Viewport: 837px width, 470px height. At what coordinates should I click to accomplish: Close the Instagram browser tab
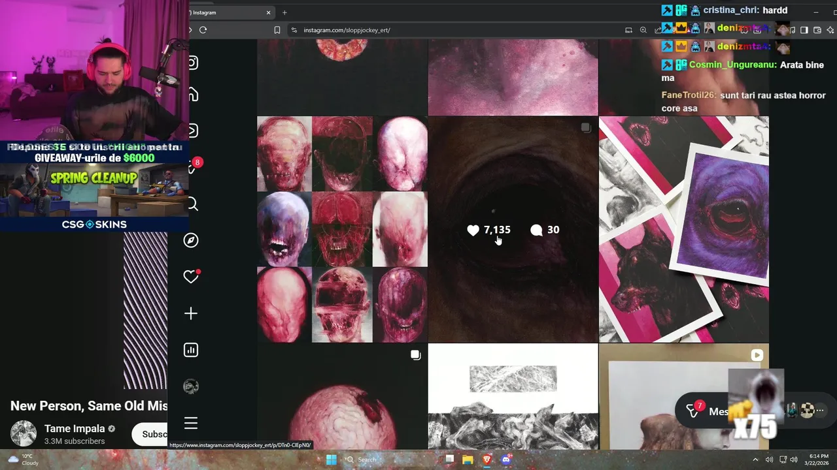[x=268, y=12]
